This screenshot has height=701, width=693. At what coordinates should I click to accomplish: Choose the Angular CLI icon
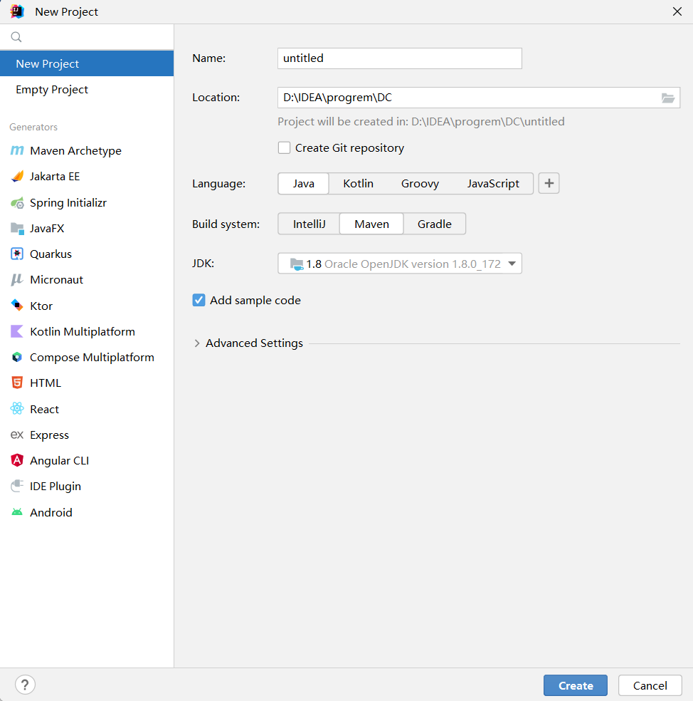coord(17,460)
